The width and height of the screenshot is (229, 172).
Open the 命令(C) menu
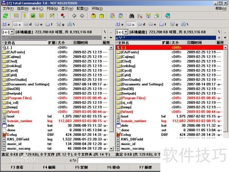[38, 9]
